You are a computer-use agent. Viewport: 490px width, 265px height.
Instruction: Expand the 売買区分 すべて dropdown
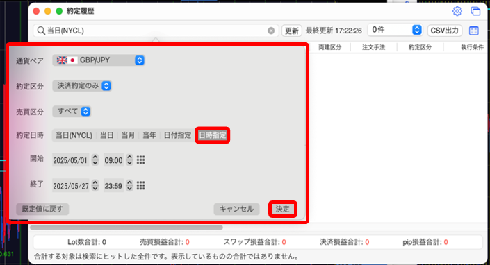(72, 111)
